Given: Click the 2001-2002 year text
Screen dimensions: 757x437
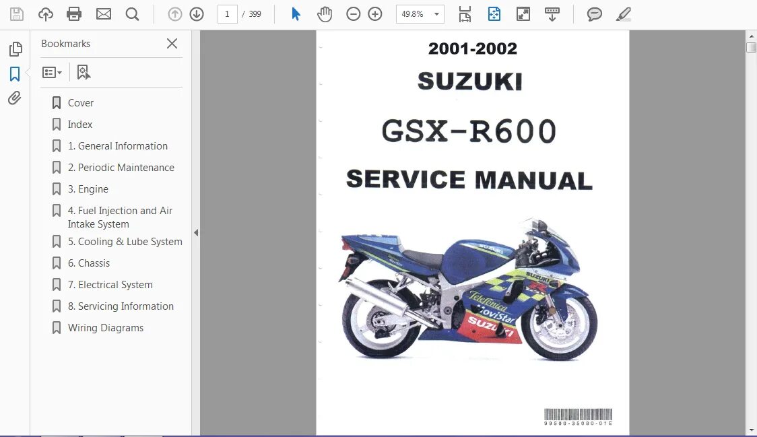Looking at the screenshot, I should tap(472, 48).
